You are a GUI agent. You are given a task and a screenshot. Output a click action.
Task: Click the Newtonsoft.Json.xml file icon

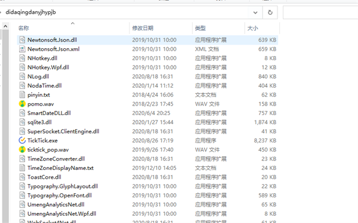coord(22,49)
